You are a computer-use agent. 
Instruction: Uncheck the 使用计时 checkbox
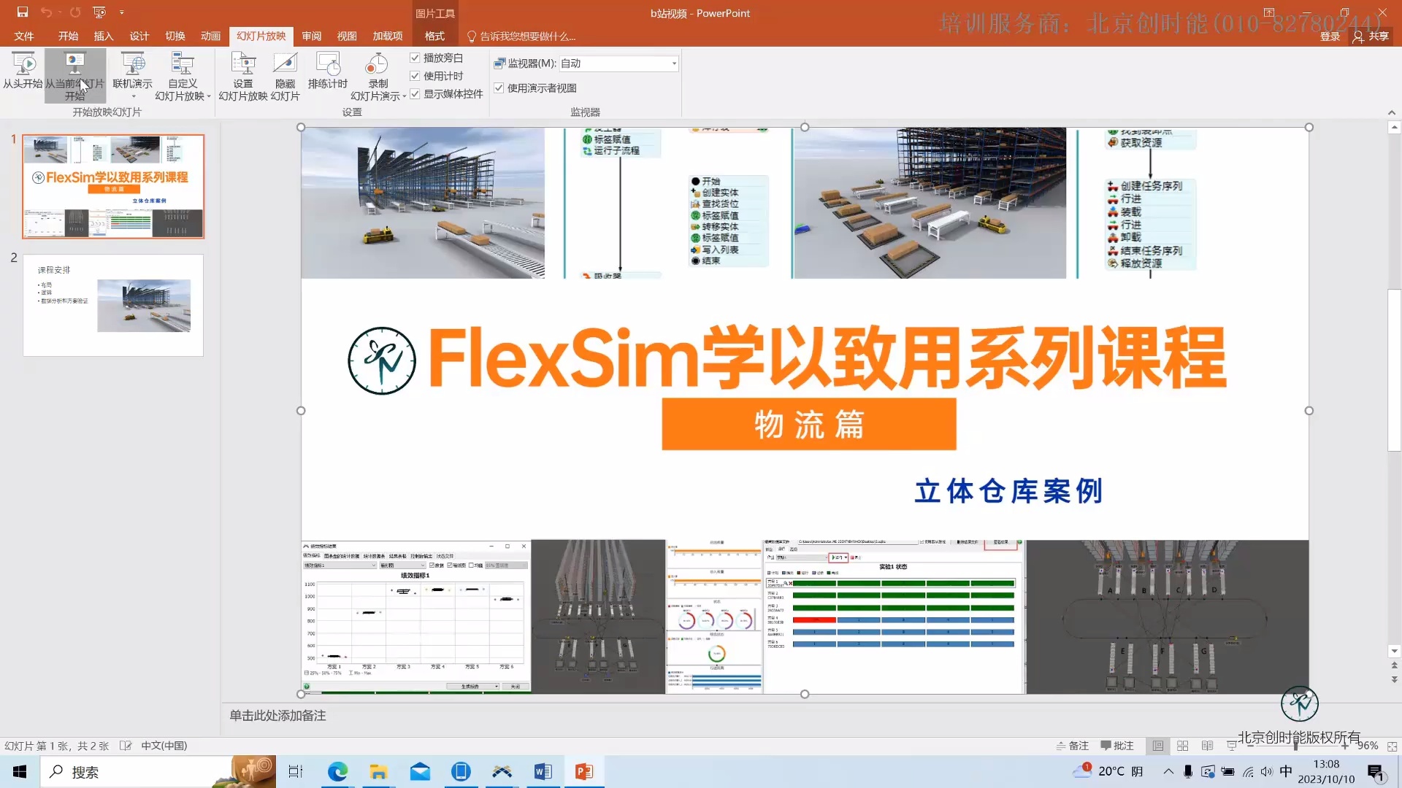(x=415, y=74)
